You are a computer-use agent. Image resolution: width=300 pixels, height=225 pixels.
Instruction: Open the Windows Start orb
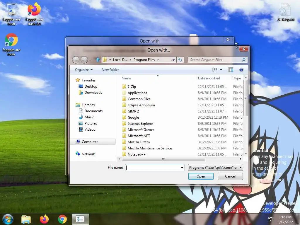tap(7, 219)
